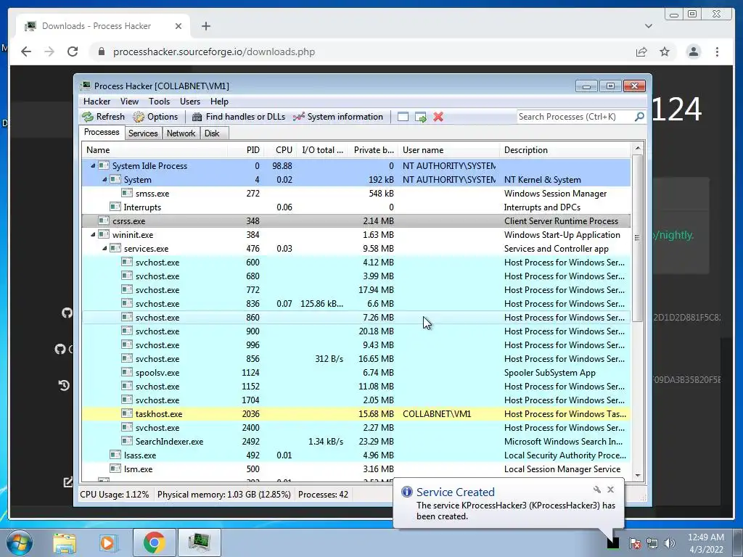Image resolution: width=743 pixels, height=557 pixels.
Task: Click the CPU Usage status bar entry
Action: coord(114,495)
